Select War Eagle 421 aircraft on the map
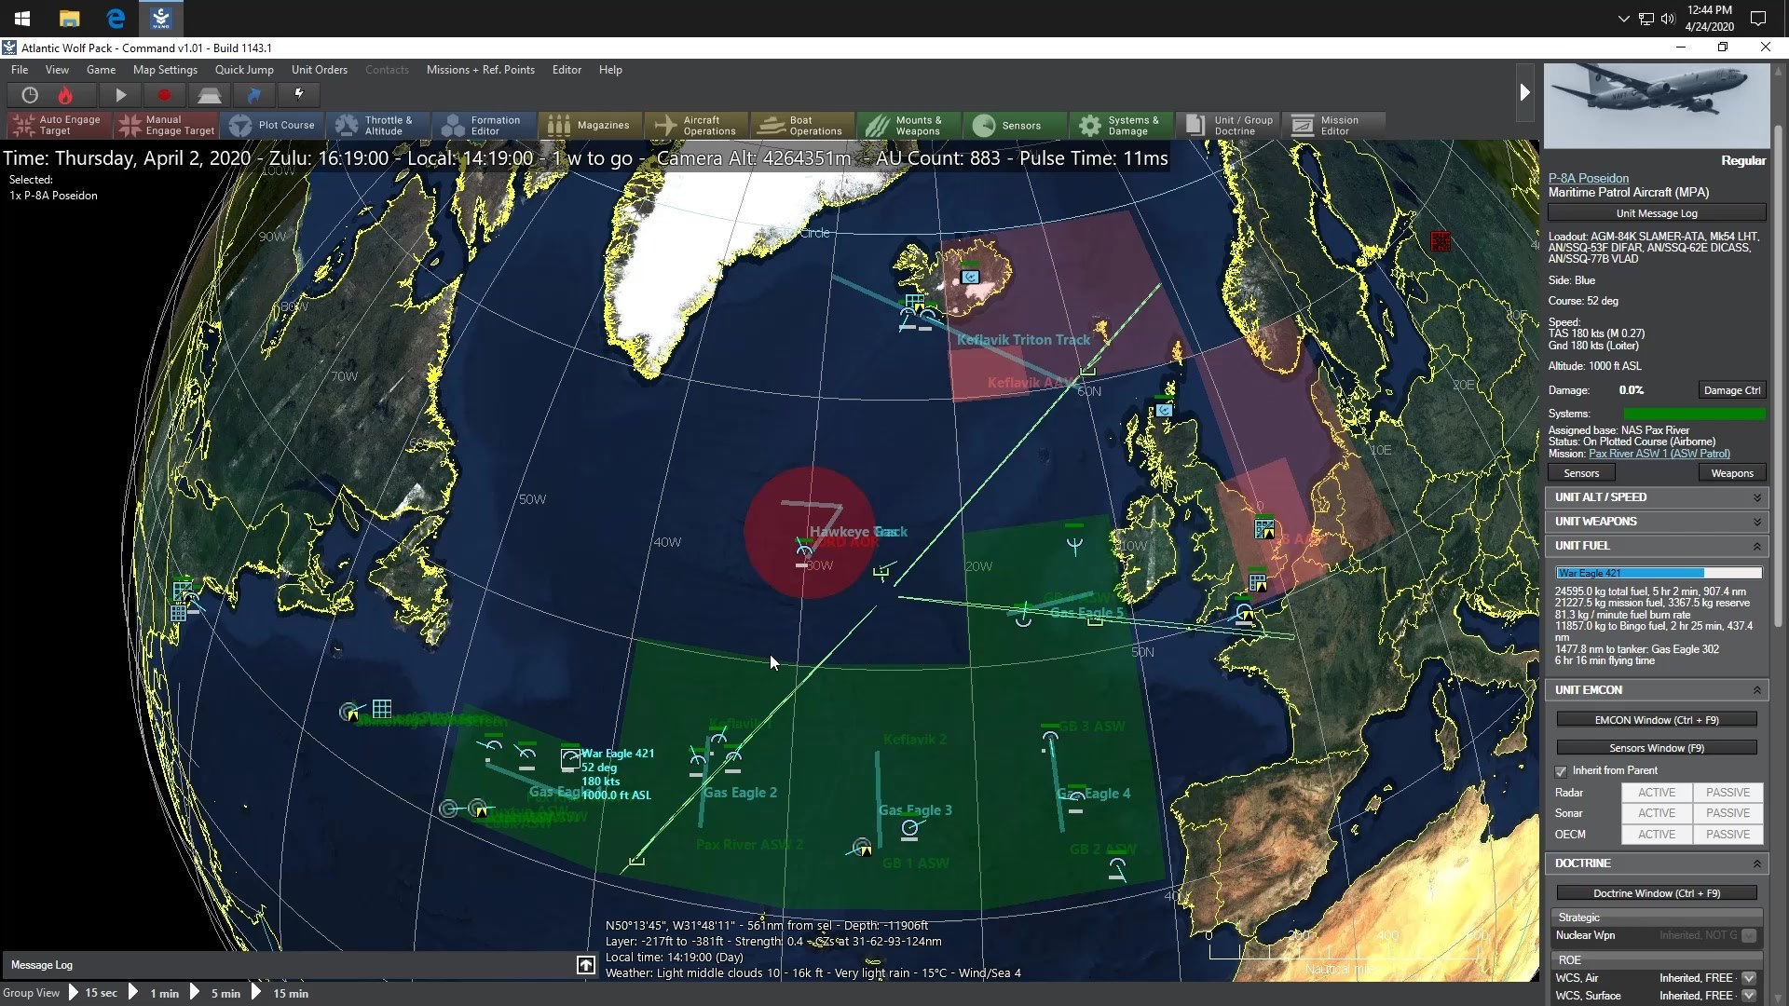Screen dimensions: 1789x1006 coord(570,759)
